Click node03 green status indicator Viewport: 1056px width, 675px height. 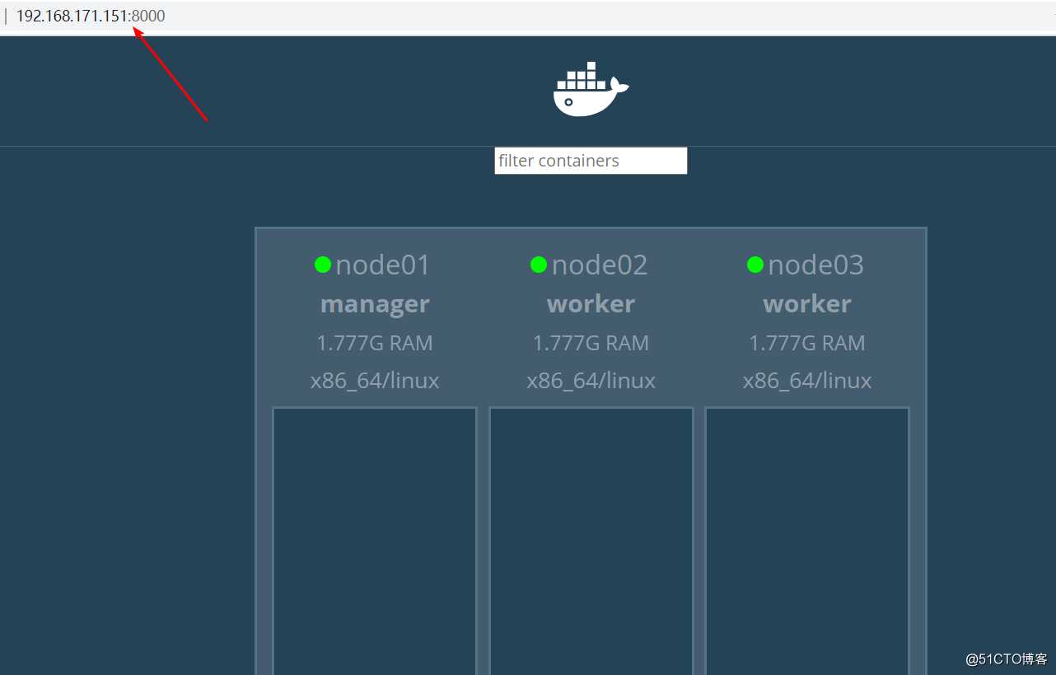point(755,265)
